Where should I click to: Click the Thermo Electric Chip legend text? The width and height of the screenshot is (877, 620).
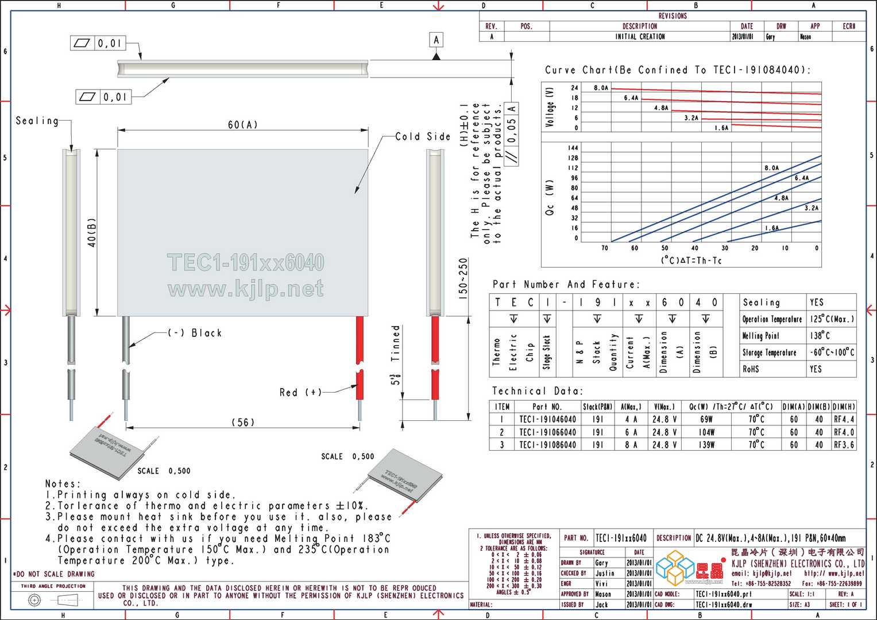click(x=513, y=351)
